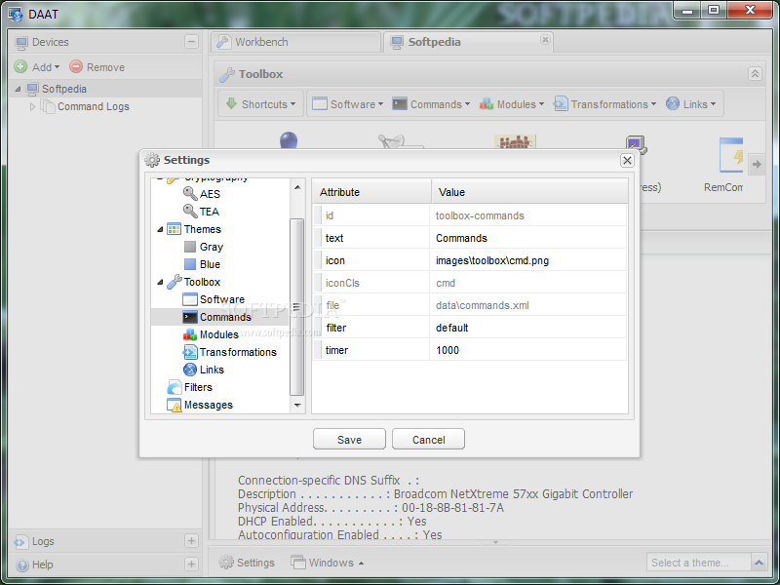Collapse the Devices panel

click(191, 42)
